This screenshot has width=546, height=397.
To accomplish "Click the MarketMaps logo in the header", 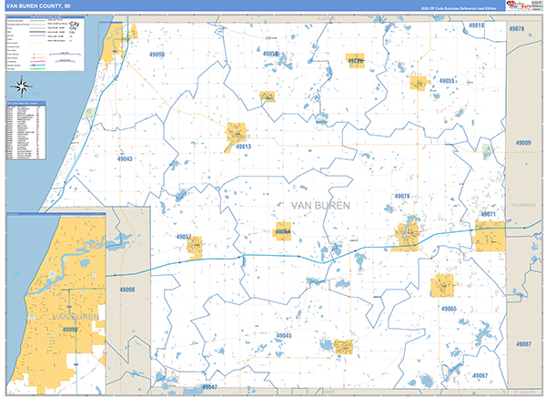I will pyautogui.click(x=519, y=5).
